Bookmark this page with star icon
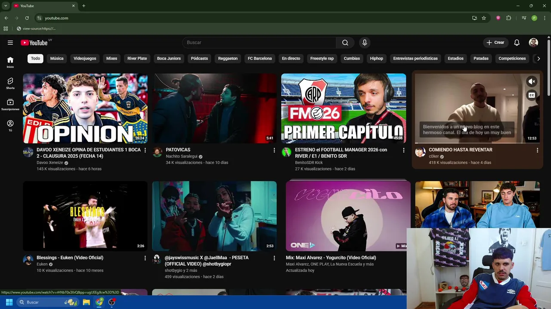Image resolution: width=551 pixels, height=309 pixels. pos(484,18)
